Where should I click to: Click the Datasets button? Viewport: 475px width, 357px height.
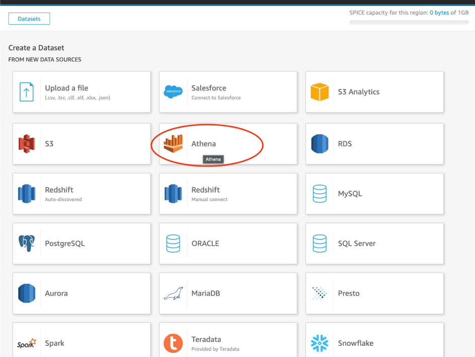tap(29, 19)
